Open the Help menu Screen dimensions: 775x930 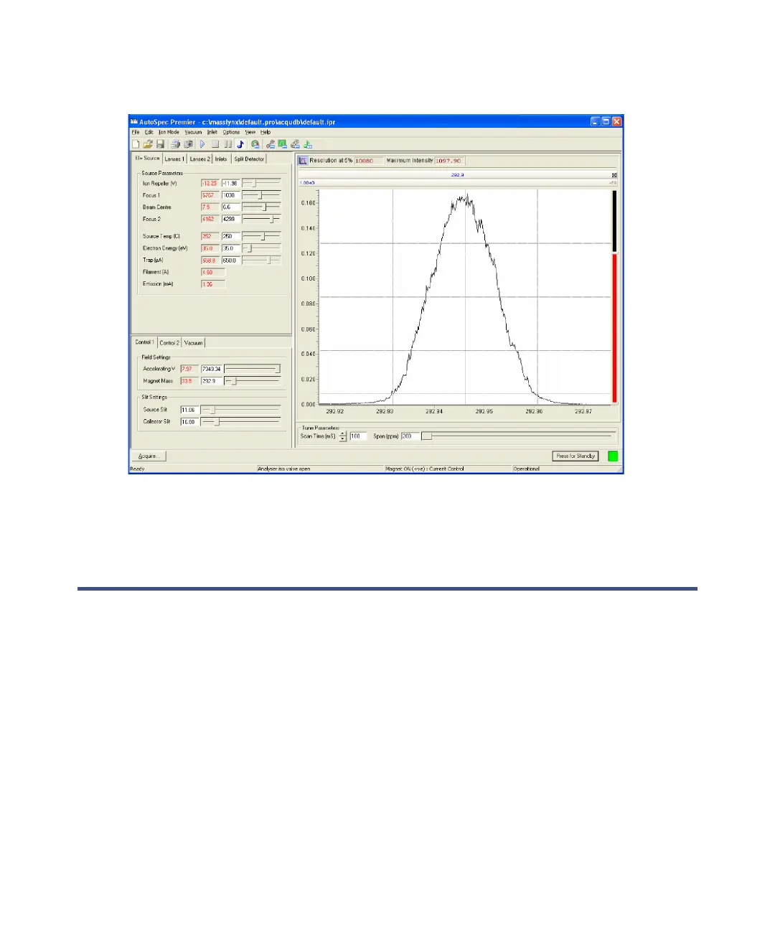[x=266, y=132]
